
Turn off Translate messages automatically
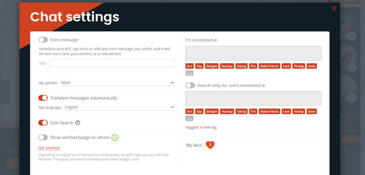(x=43, y=98)
